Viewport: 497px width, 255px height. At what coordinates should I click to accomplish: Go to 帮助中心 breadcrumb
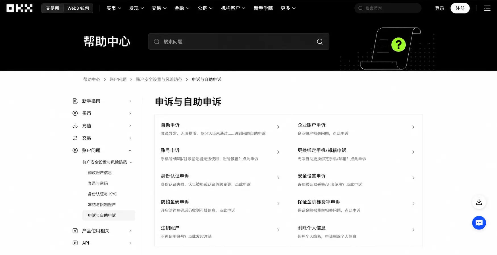point(92,79)
